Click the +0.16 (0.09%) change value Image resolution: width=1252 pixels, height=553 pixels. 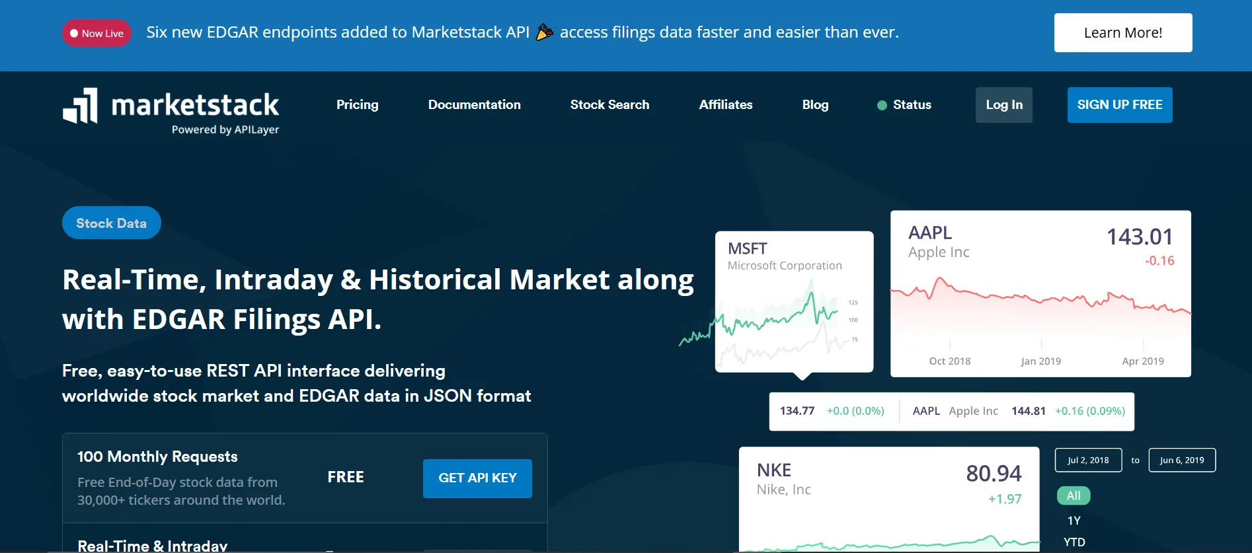[1090, 411]
